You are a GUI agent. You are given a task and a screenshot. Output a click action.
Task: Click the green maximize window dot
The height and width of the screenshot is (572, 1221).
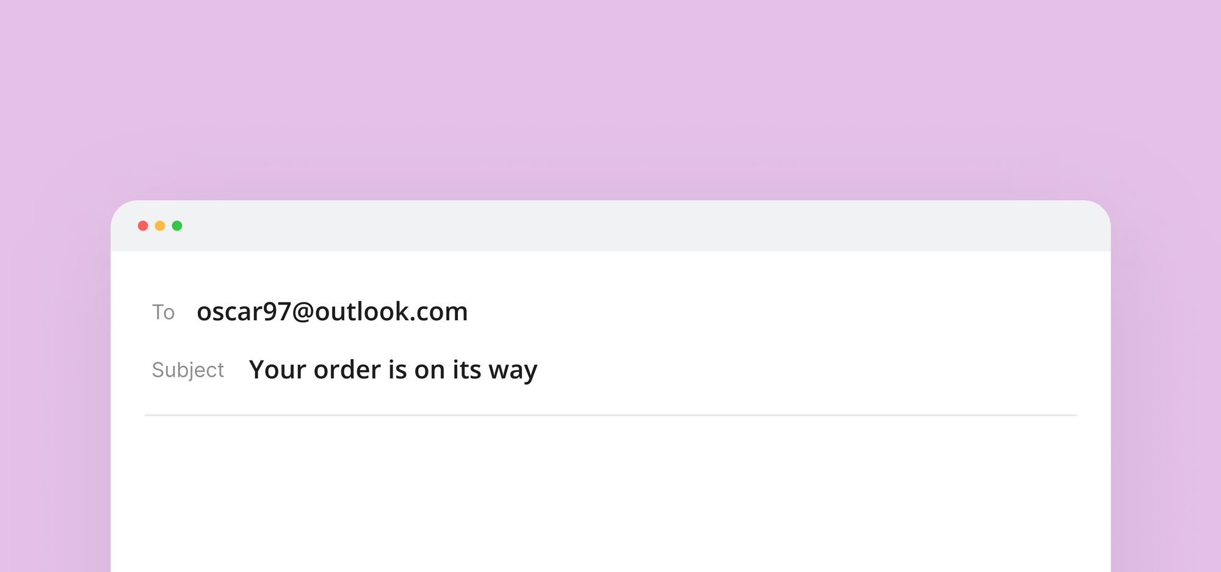click(177, 226)
